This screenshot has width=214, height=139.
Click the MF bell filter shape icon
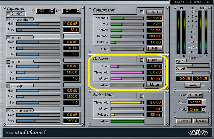pos(13,62)
